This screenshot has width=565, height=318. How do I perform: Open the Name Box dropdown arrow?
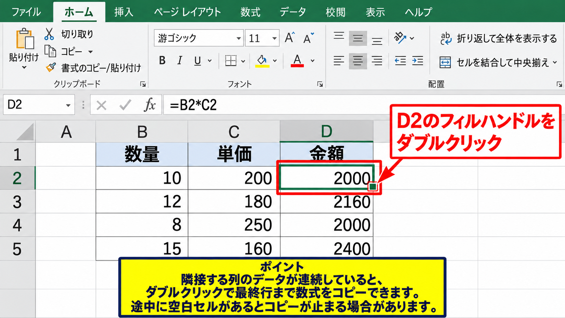click(x=68, y=105)
